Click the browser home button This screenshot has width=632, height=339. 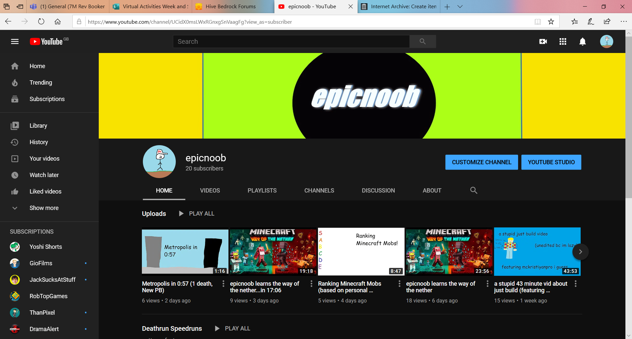(x=58, y=22)
